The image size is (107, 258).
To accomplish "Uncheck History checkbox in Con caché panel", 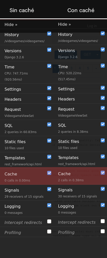I will [x=103, y=33].
